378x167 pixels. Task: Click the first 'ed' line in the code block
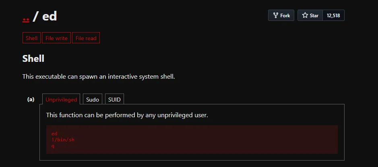pyautogui.click(x=54, y=133)
